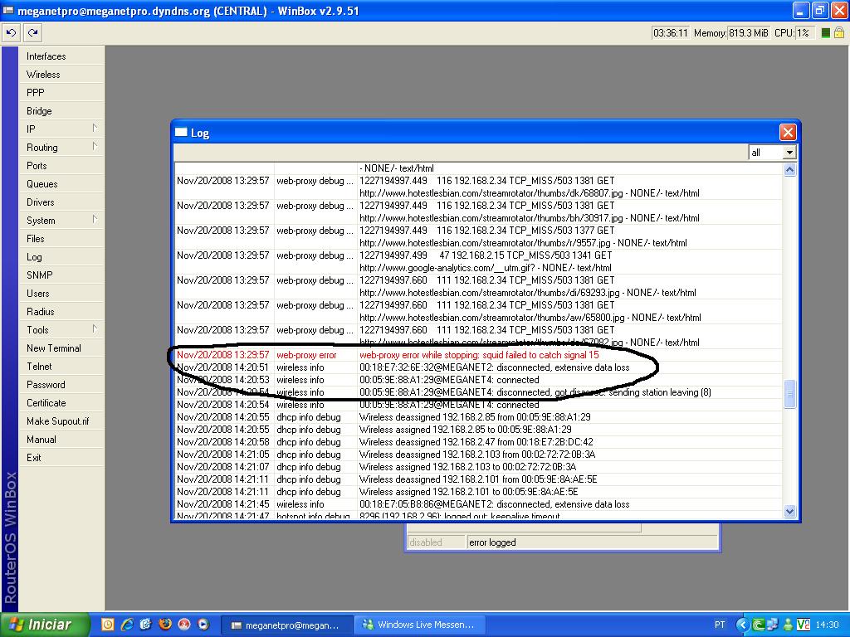Click the PT language indicator

coord(720,625)
